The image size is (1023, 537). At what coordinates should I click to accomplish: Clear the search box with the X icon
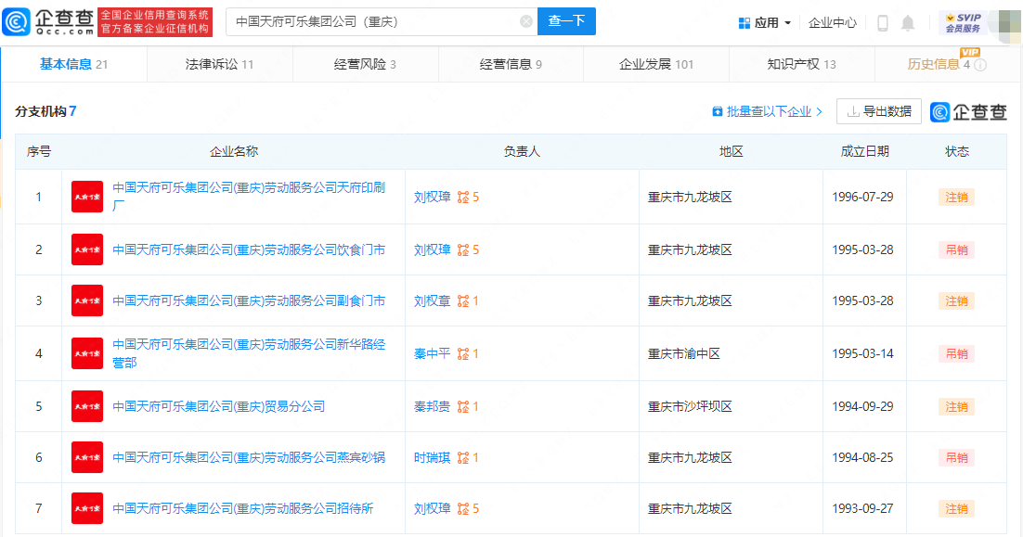pos(525,21)
